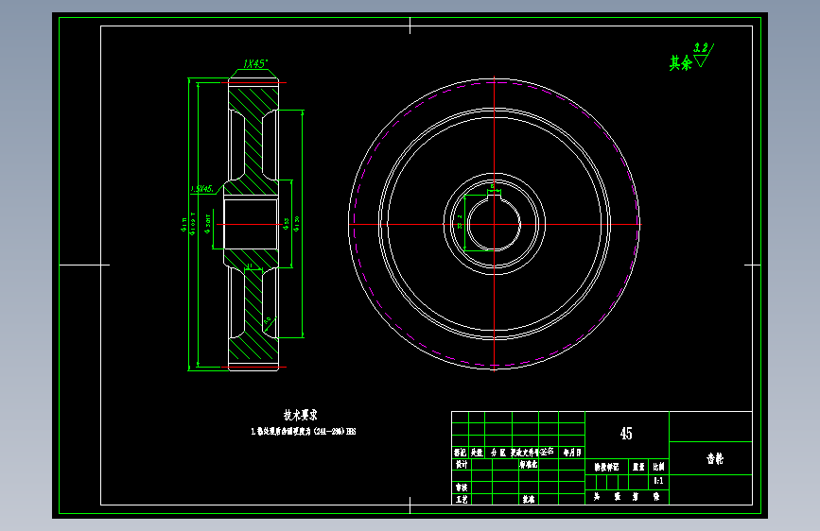Select the 1.5X45° chamfer leader text

(x=201, y=189)
